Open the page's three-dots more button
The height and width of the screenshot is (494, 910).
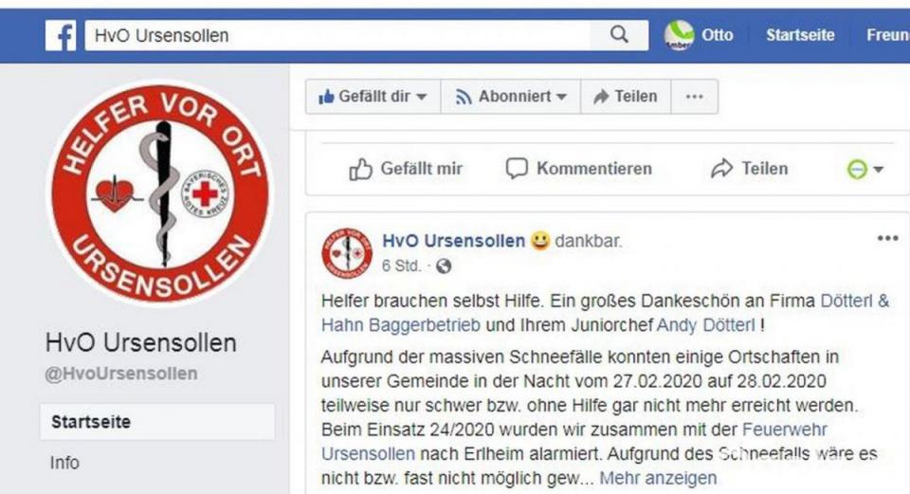pyautogui.click(x=695, y=97)
